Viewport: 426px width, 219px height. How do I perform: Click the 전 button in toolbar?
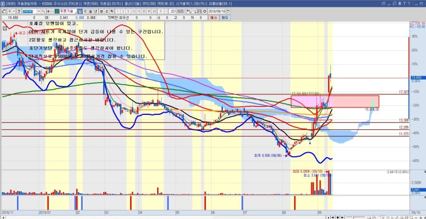point(19,11)
